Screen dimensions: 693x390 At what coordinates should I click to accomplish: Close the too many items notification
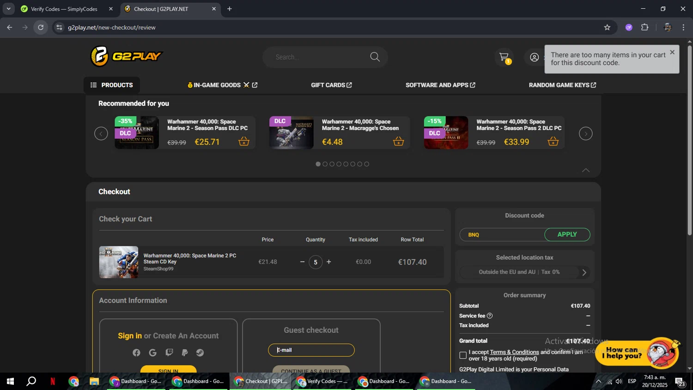click(672, 52)
